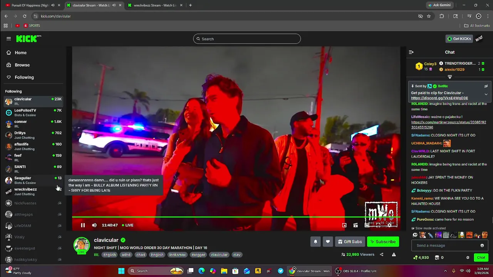Select conner channel in following list
493x277 pixels.
coord(33,123)
